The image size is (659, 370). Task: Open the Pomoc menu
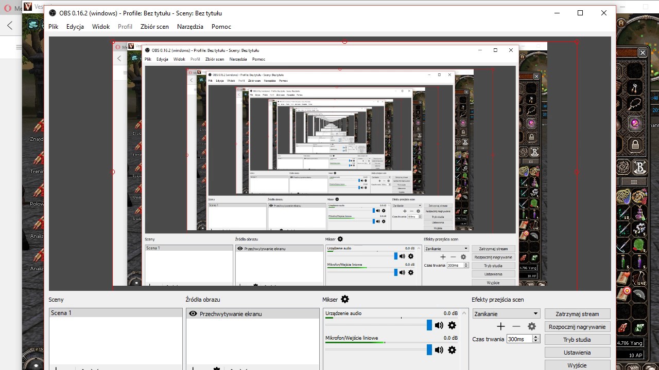(x=221, y=27)
